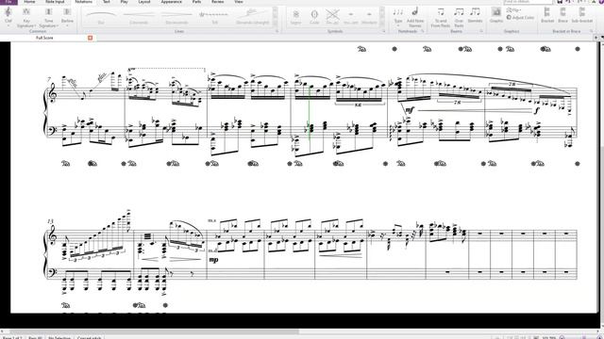Image resolution: width=604 pixels, height=339 pixels.
Task: Click the Graphic button
Action: point(496,15)
